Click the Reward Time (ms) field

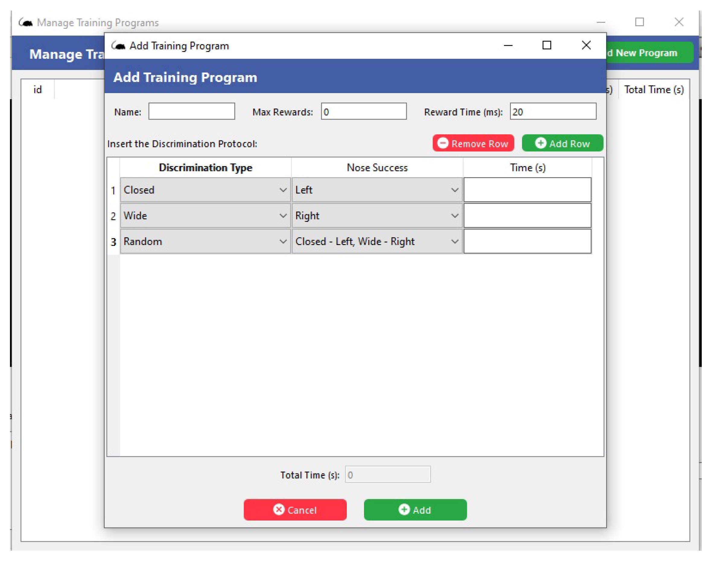pyautogui.click(x=553, y=112)
